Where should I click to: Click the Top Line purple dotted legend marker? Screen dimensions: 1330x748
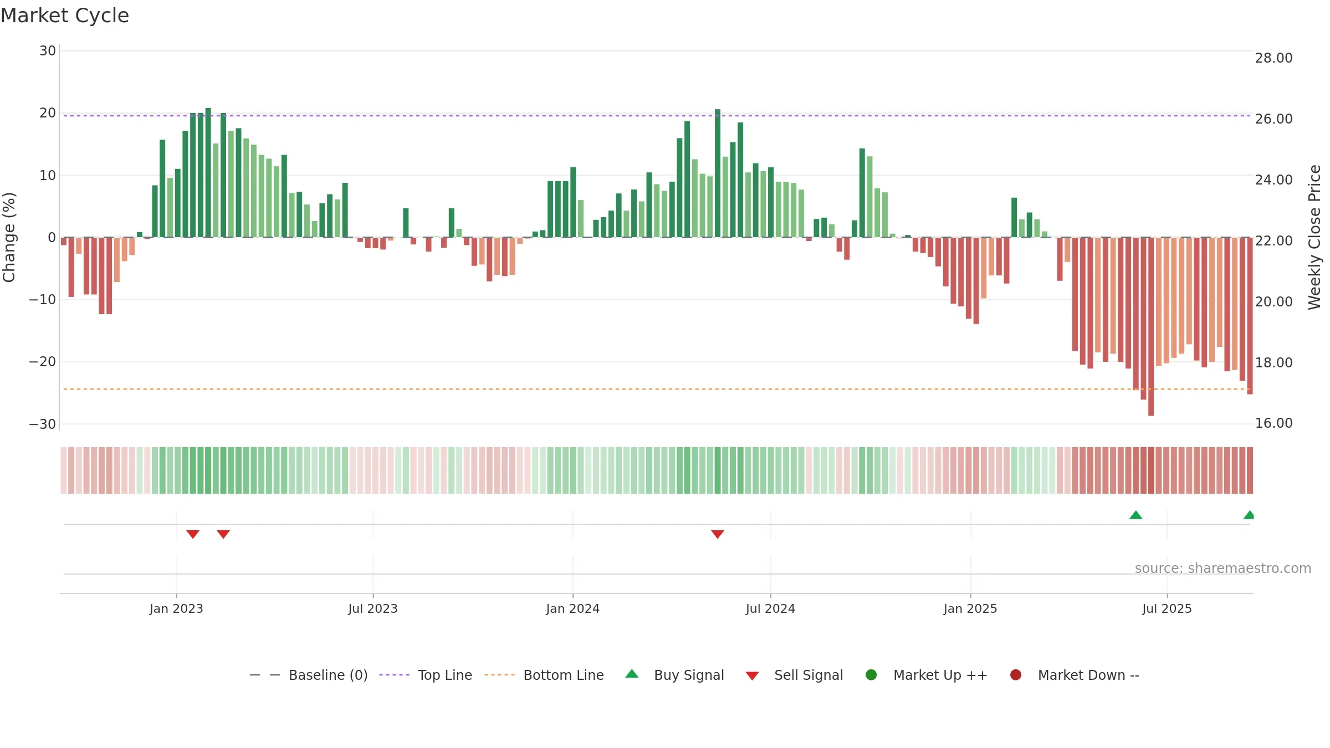tap(394, 675)
